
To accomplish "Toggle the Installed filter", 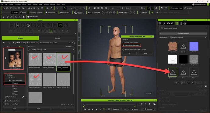I will click(x=70, y=47).
